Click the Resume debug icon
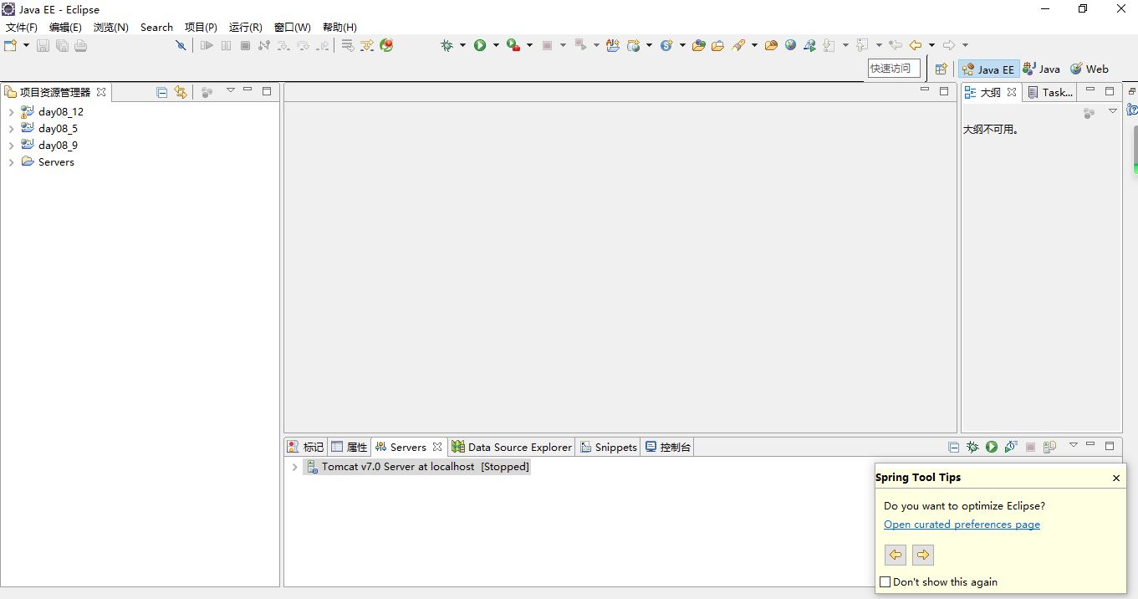The image size is (1138, 599). (207, 45)
